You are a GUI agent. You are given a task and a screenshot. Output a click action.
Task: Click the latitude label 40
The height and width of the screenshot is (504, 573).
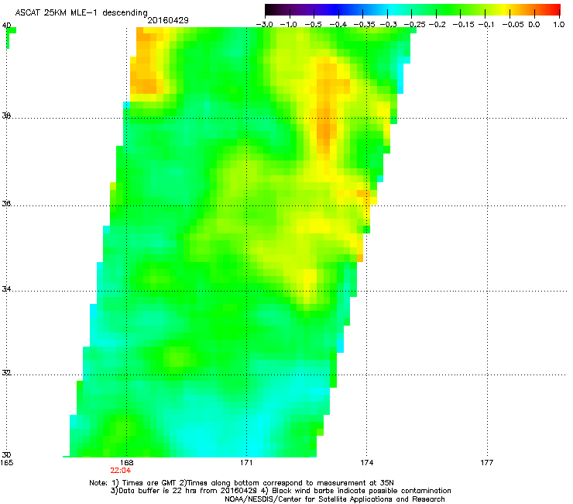(x=6, y=26)
